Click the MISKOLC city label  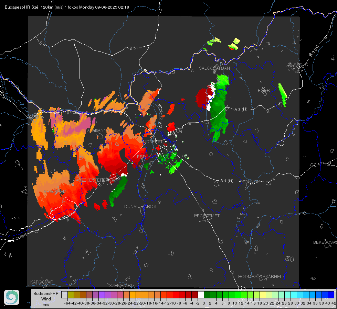pos(298,65)
